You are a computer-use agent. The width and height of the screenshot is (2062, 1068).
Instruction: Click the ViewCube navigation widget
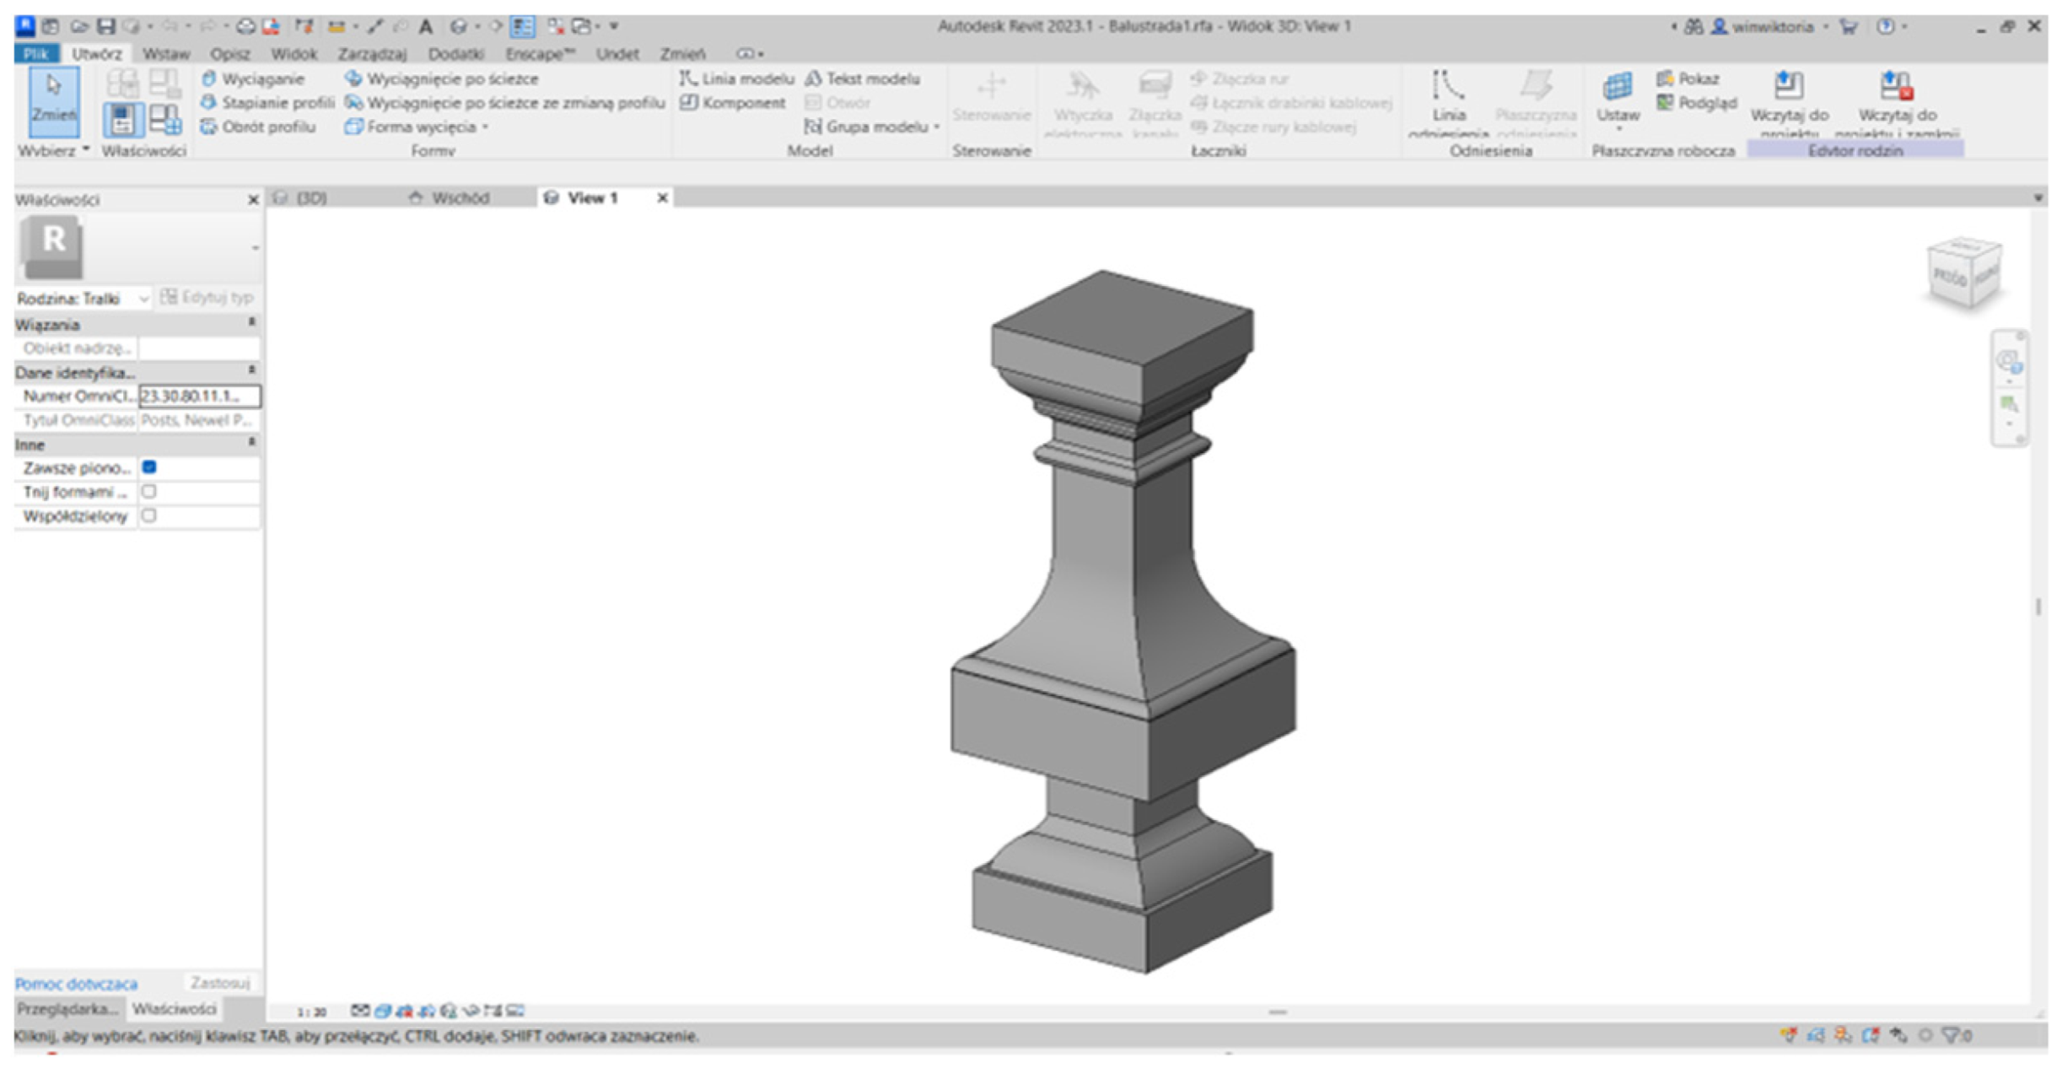1963,273
